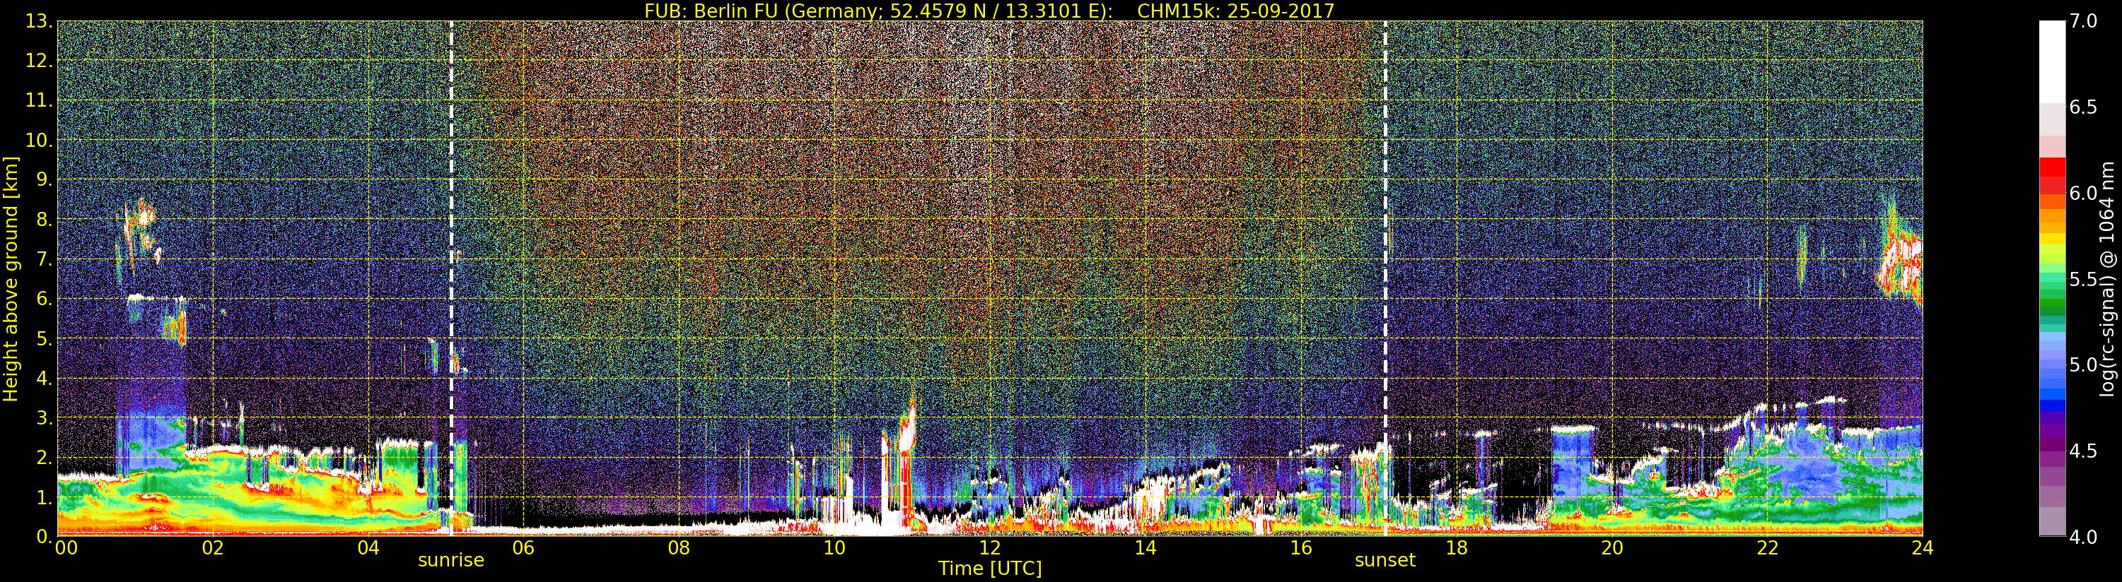Click the '1.' height tick label
Viewport: 2122px width, 582px height.
tap(44, 497)
